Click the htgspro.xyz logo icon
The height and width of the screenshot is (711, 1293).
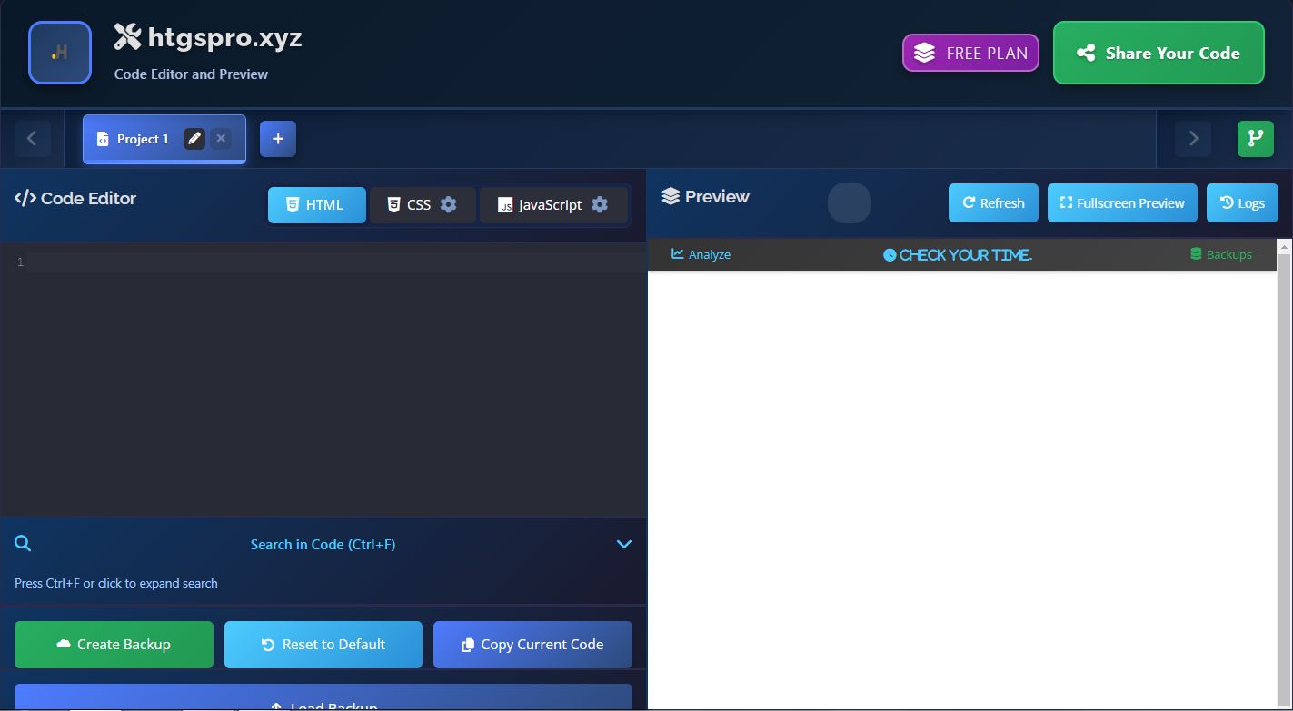pyautogui.click(x=59, y=53)
